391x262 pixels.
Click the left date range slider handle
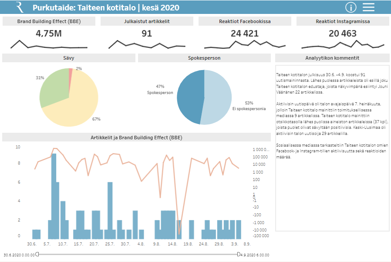pos(37,254)
